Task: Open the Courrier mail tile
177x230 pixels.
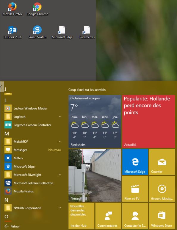Action: (x=162, y=162)
